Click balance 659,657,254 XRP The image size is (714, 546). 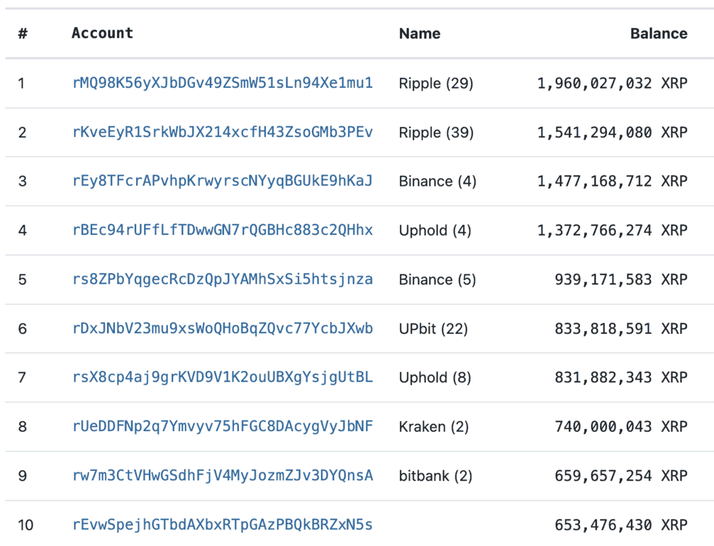coord(621,476)
